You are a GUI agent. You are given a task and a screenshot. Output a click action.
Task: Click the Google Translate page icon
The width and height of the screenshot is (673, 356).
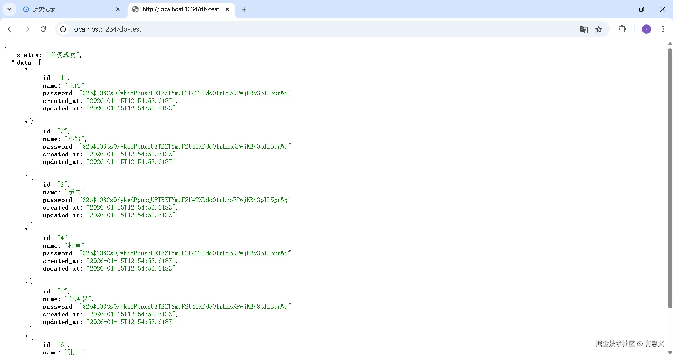[584, 29]
